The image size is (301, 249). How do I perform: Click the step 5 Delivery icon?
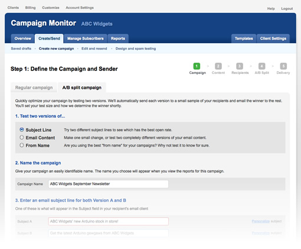283,66
